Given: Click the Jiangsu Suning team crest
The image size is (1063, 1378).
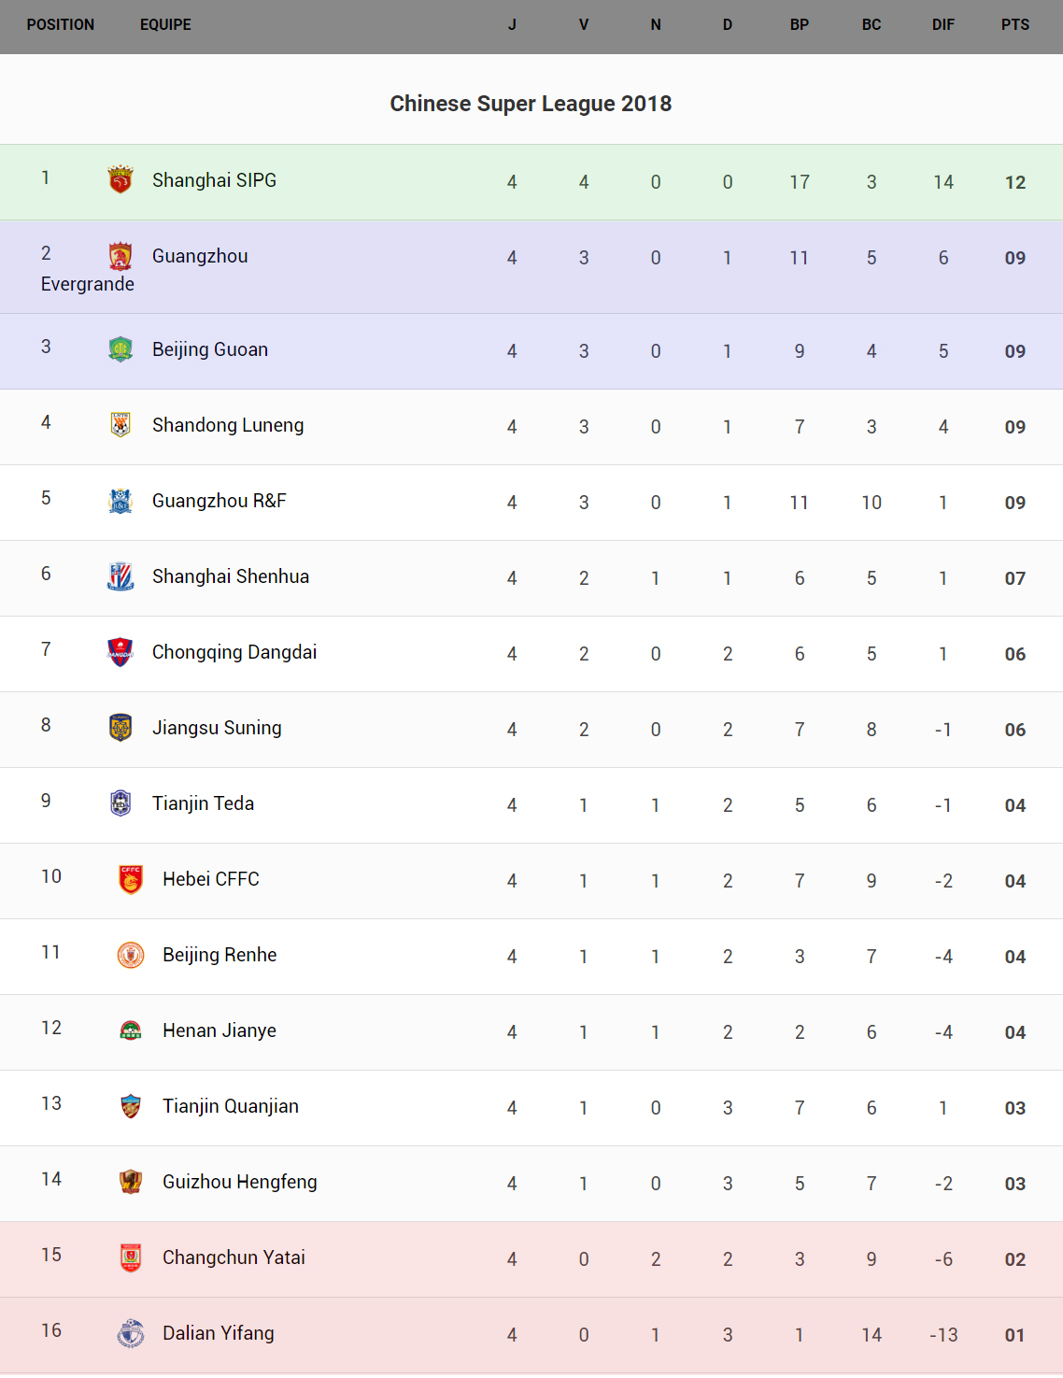Looking at the screenshot, I should [x=120, y=728].
